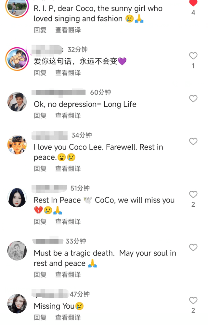This screenshot has width=208, height=325.
Task: Tap the heart on 'Missing You' comment
Action: [x=193, y=301]
